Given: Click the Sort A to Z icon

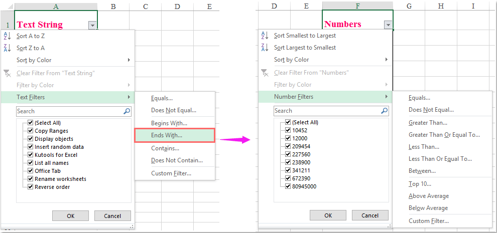Looking at the screenshot, I should 7,36.
